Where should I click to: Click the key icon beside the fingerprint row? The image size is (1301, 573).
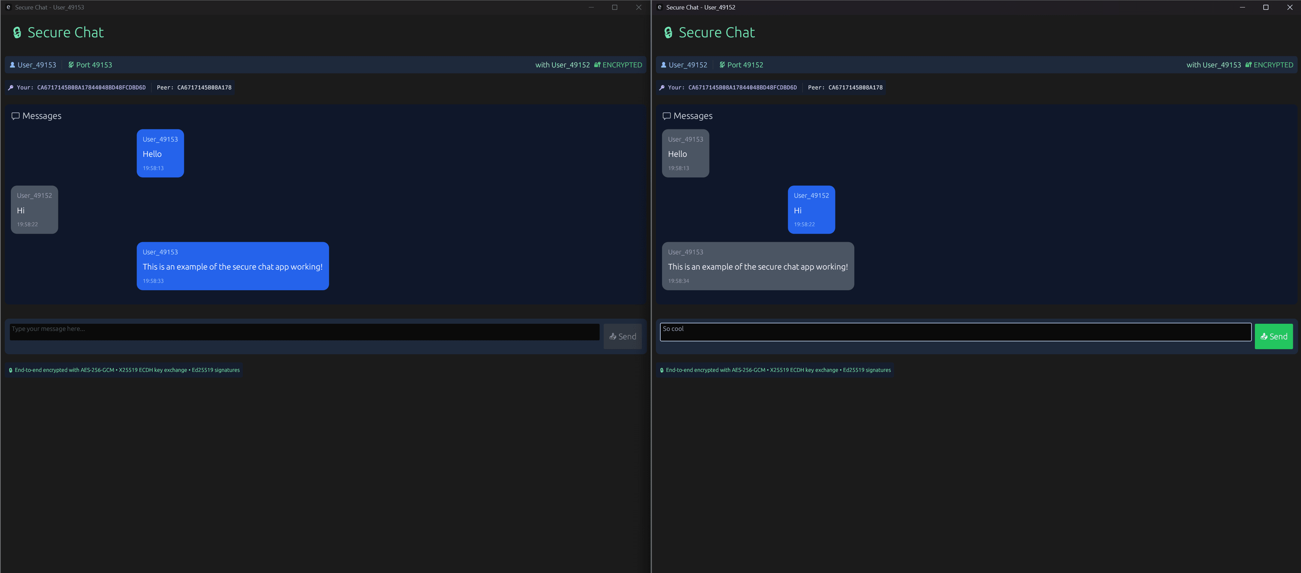coord(11,87)
